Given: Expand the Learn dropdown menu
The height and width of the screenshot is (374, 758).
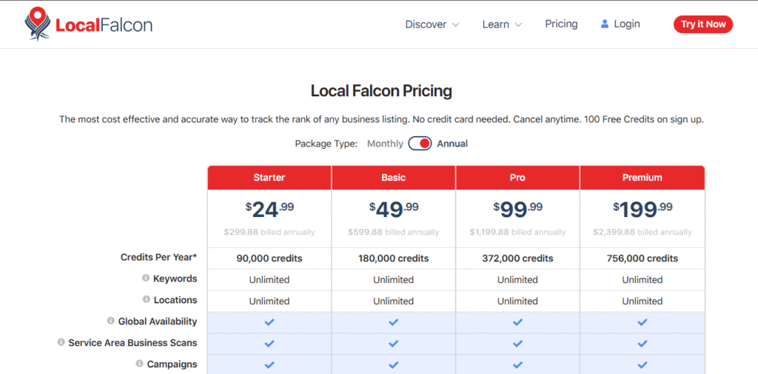Looking at the screenshot, I should point(502,24).
